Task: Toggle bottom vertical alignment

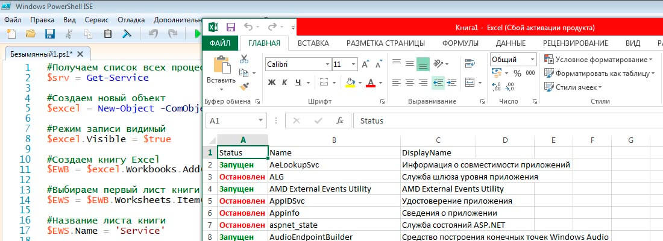Action: coord(423,64)
